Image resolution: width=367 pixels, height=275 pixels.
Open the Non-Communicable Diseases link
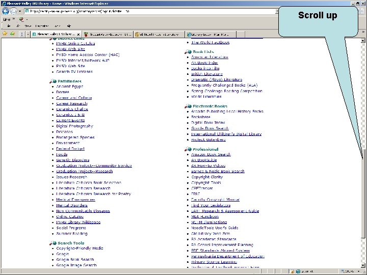[83, 211]
